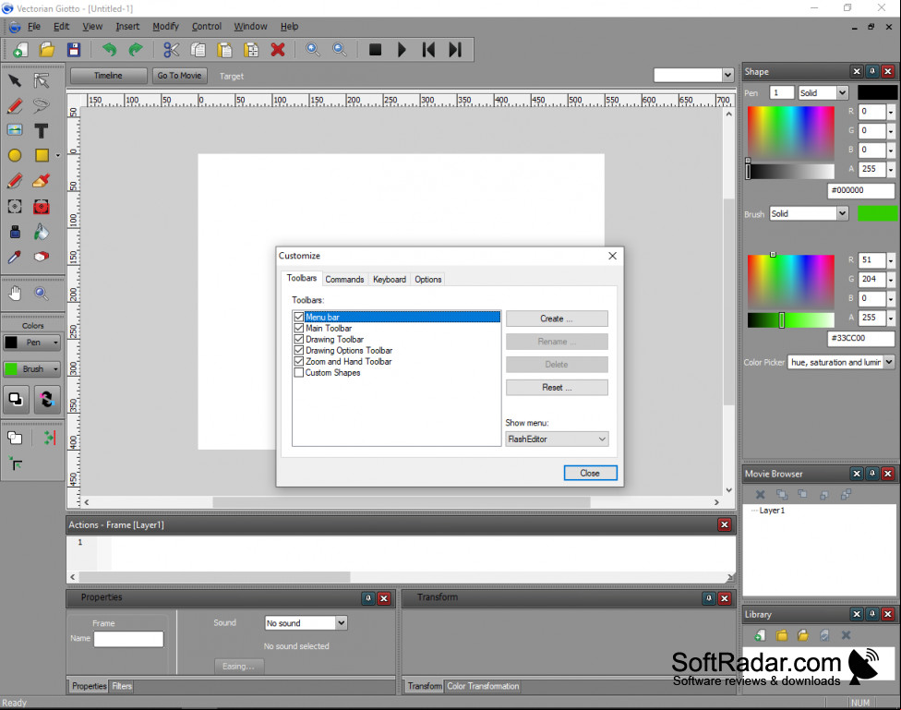Image resolution: width=901 pixels, height=710 pixels.
Task: Enable the Custom Shapes toolbar checkbox
Action: [x=299, y=372]
